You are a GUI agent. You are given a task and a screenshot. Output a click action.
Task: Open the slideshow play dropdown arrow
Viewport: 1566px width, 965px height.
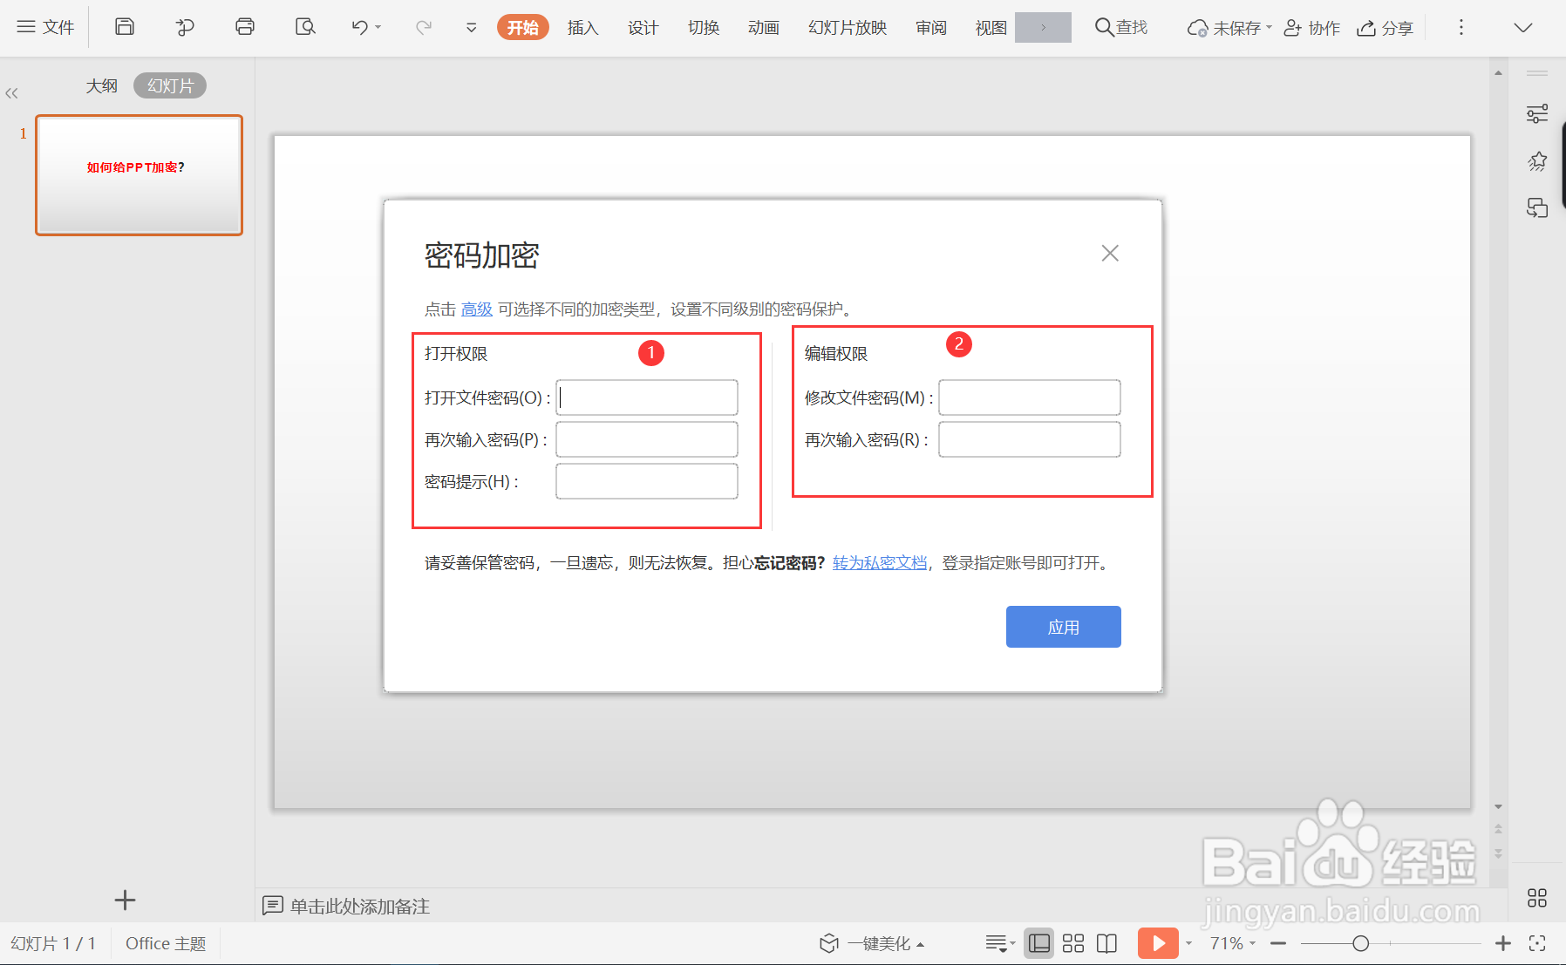click(1188, 942)
